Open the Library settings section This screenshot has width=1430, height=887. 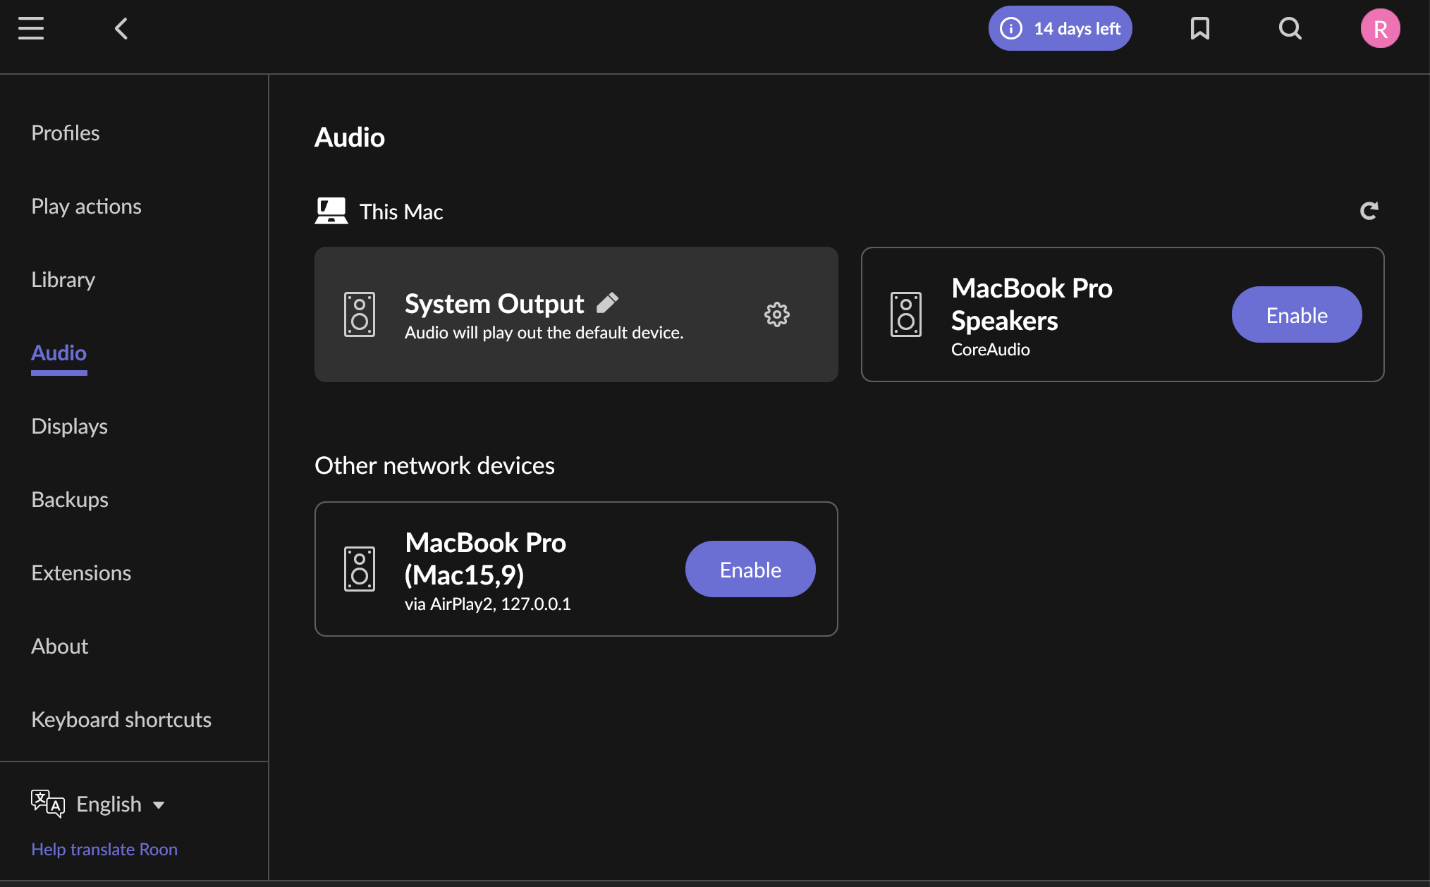(63, 279)
